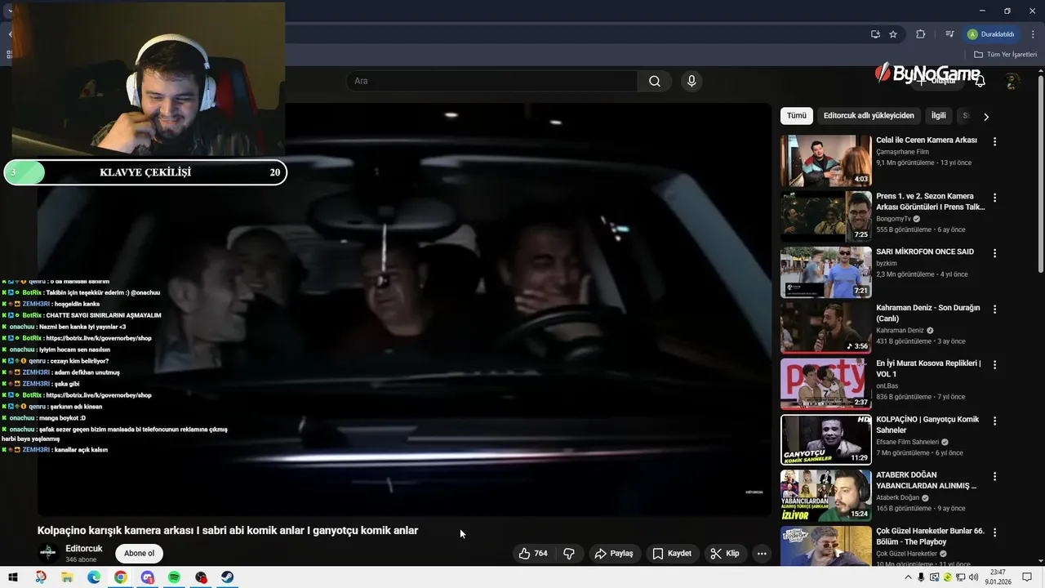The image size is (1045, 588).
Task: Open Kahraman Deniz - Son Durağın video
Action: pos(928,313)
